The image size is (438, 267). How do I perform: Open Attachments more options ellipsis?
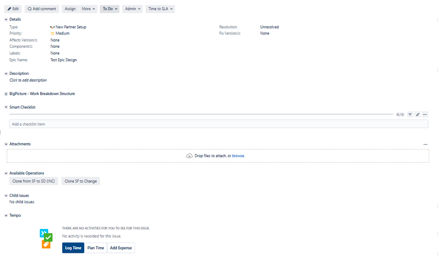point(425,144)
